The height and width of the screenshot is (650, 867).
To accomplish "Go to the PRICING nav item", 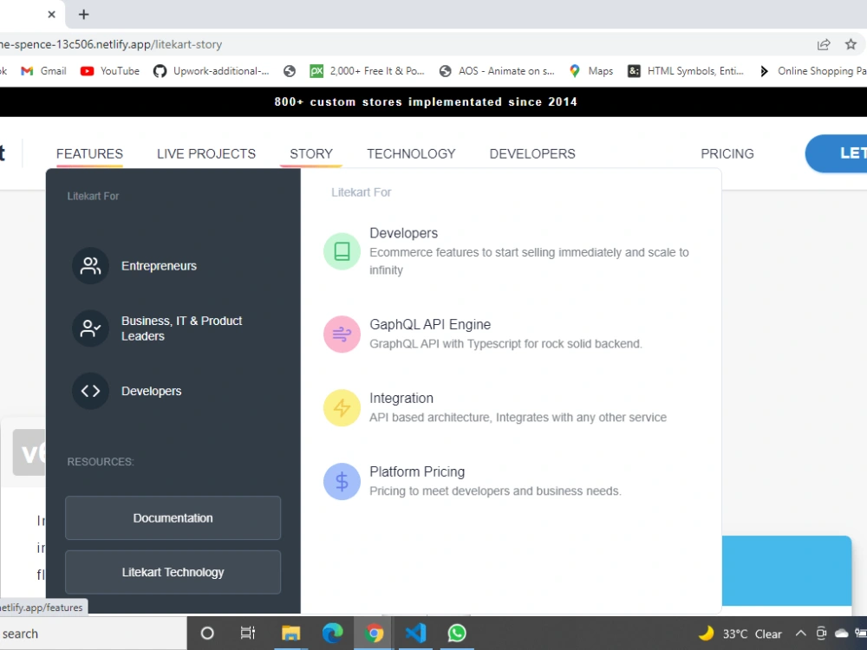I will pos(727,153).
